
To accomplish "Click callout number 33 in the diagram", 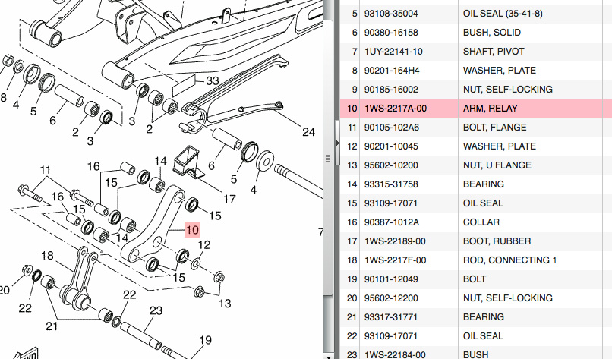I will pos(212,80).
